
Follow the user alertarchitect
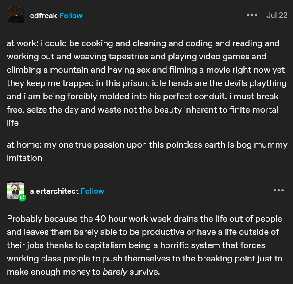tap(92, 191)
